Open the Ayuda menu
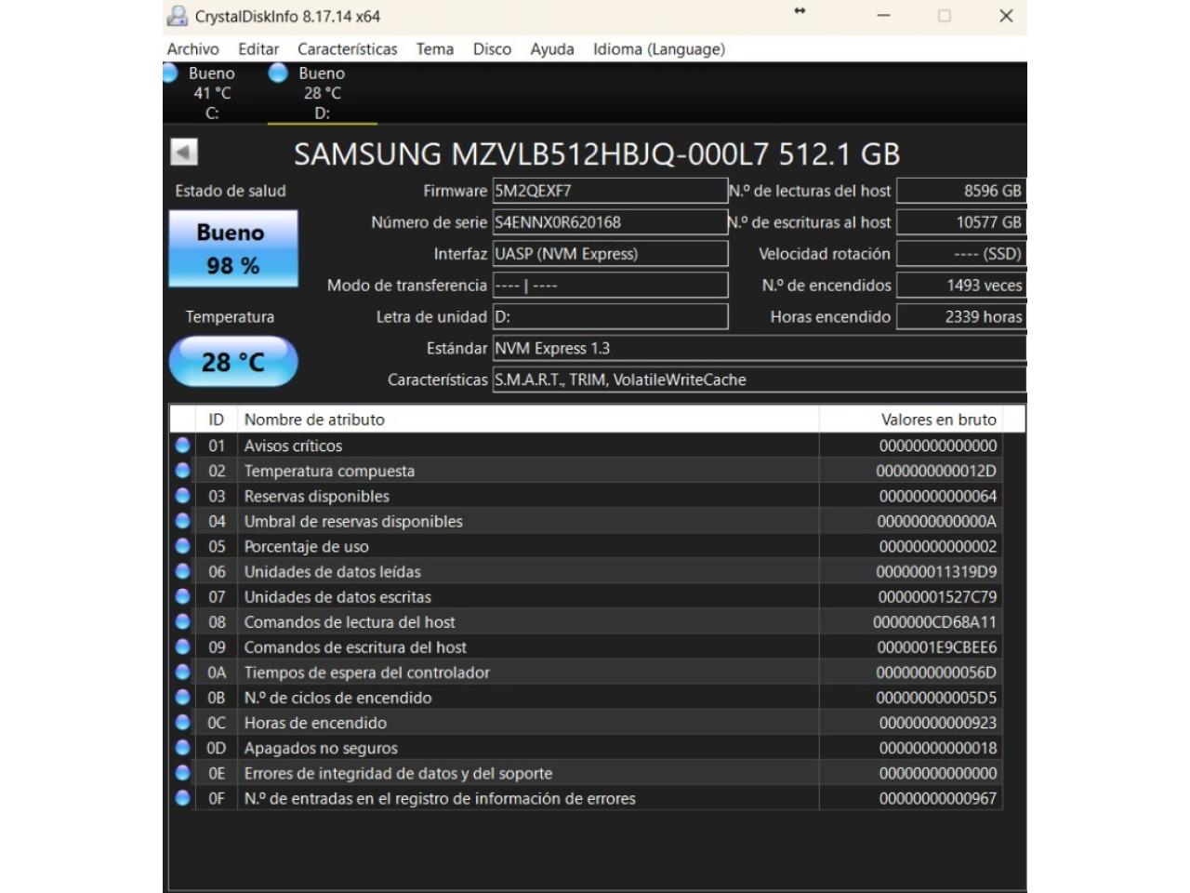 pyautogui.click(x=552, y=49)
